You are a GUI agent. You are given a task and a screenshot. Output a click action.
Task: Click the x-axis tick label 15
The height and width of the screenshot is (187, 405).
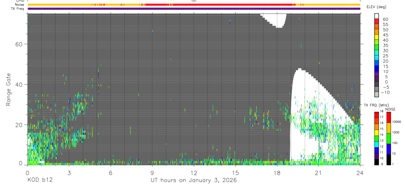235,172
